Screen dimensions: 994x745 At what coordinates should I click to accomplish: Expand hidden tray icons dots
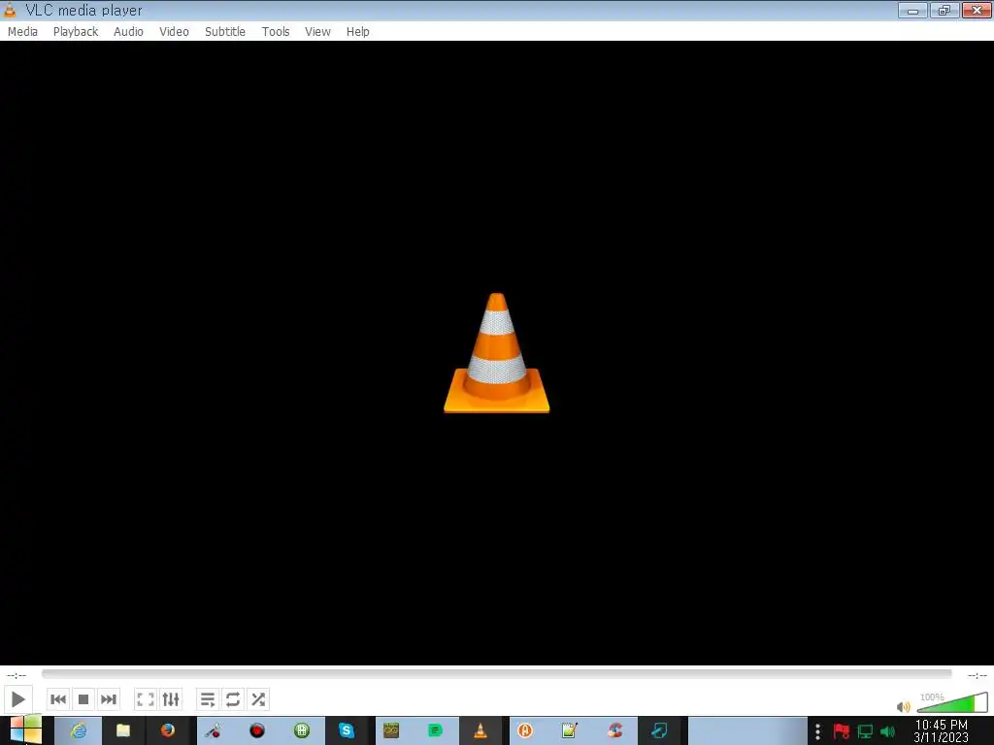pyautogui.click(x=817, y=731)
